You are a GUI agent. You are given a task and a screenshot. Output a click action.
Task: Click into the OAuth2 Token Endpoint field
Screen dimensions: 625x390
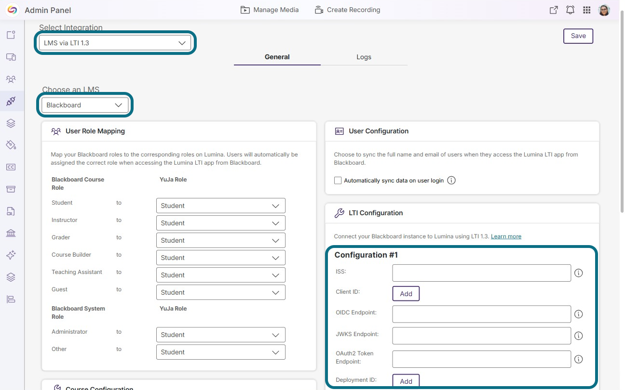[x=482, y=359]
